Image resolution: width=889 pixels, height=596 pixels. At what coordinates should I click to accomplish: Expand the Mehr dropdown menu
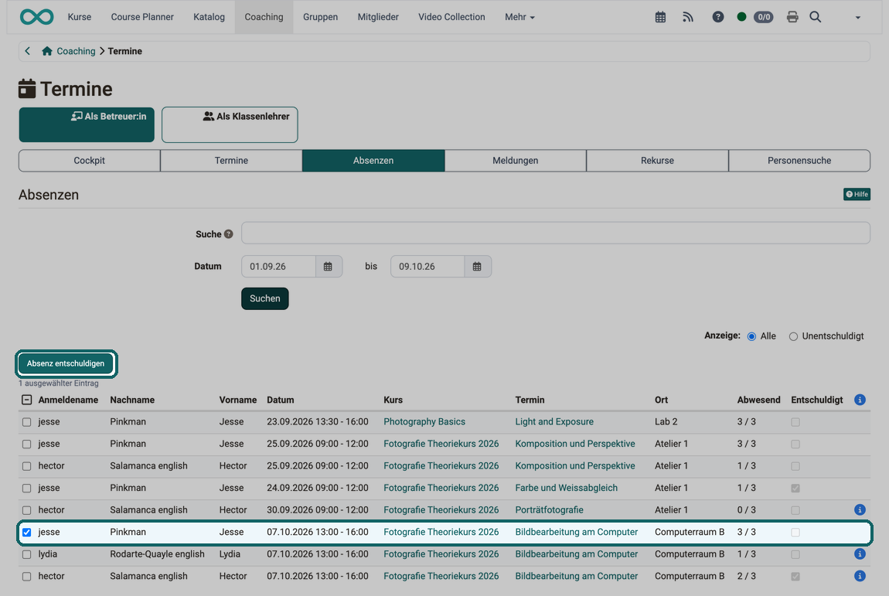[519, 17]
